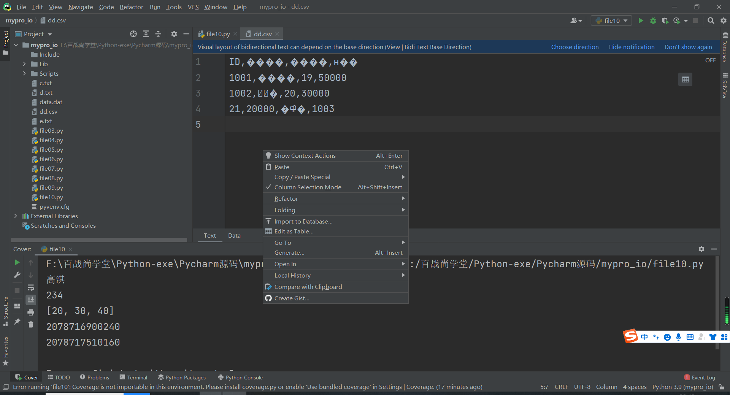
Task: Run with coverage icon in toolbar
Action: pyautogui.click(x=665, y=21)
